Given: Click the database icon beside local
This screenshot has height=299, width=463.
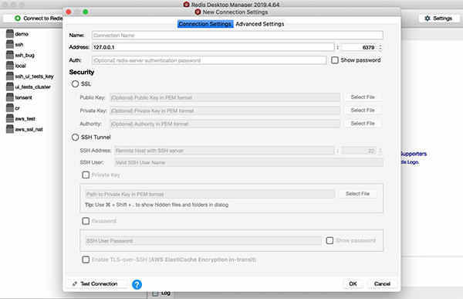Looking at the screenshot, I should pos(10,66).
